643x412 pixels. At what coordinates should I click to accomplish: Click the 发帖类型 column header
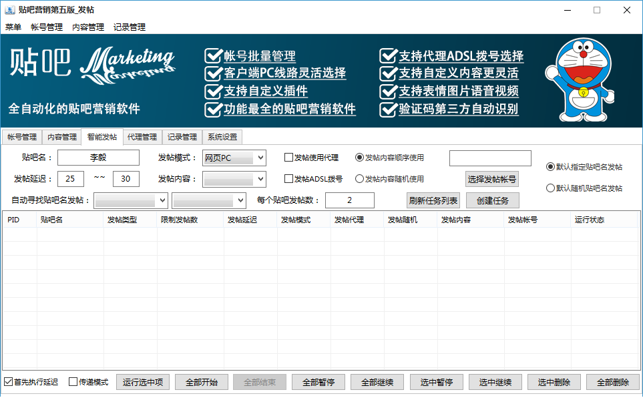[x=130, y=220]
